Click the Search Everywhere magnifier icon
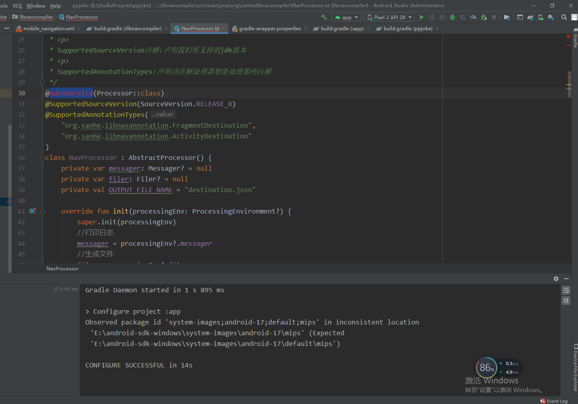The image size is (578, 404). [564, 17]
